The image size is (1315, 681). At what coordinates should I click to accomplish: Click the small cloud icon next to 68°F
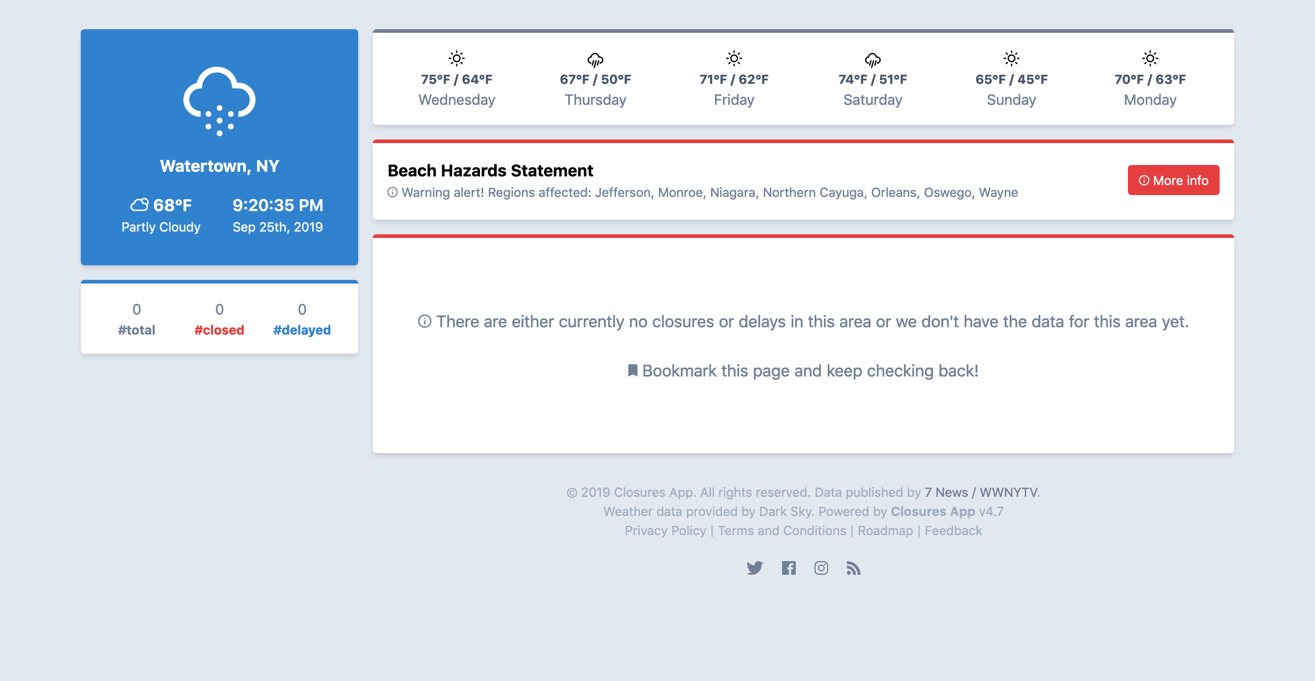click(x=139, y=205)
